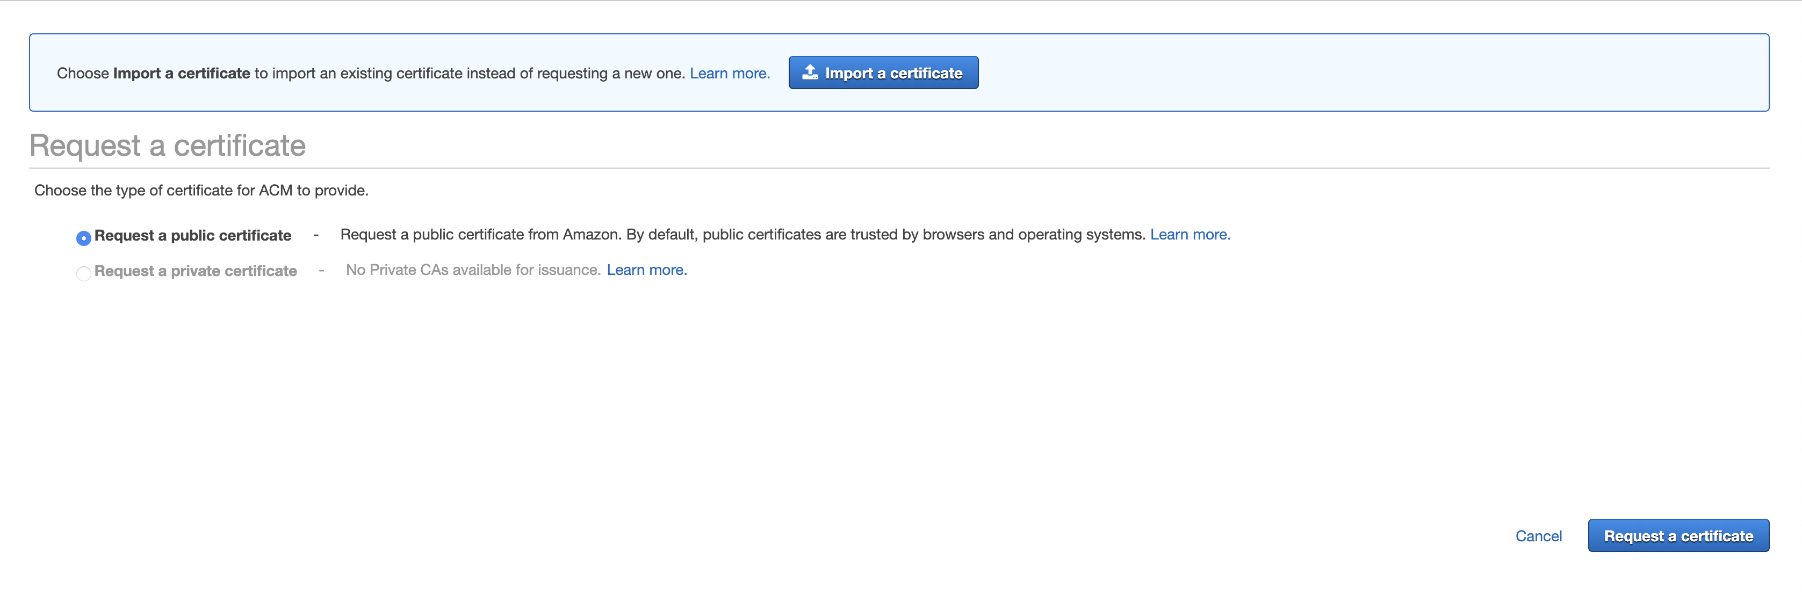Viewport: 1802px width, 595px height.
Task: Select Request a private certificate radio button
Action: [83, 273]
